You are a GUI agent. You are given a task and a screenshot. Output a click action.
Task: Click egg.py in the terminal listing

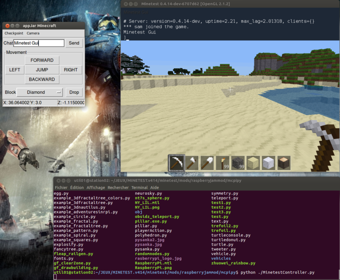(61, 193)
